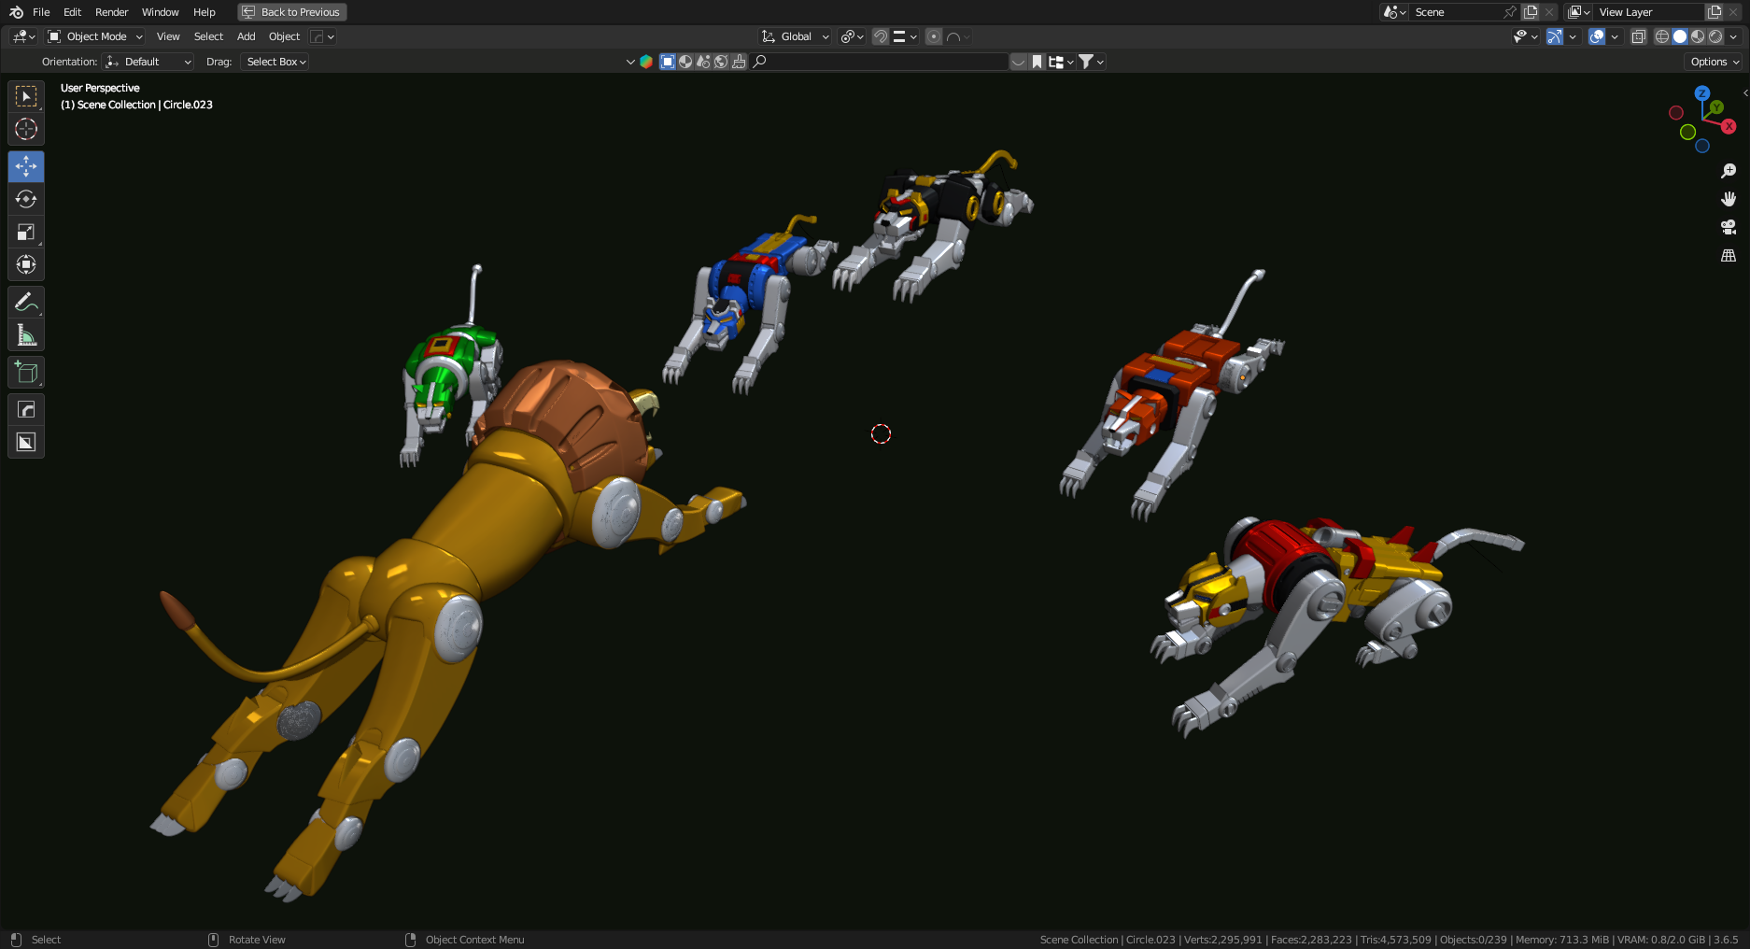Expand the Options dropdown

tap(1715, 62)
